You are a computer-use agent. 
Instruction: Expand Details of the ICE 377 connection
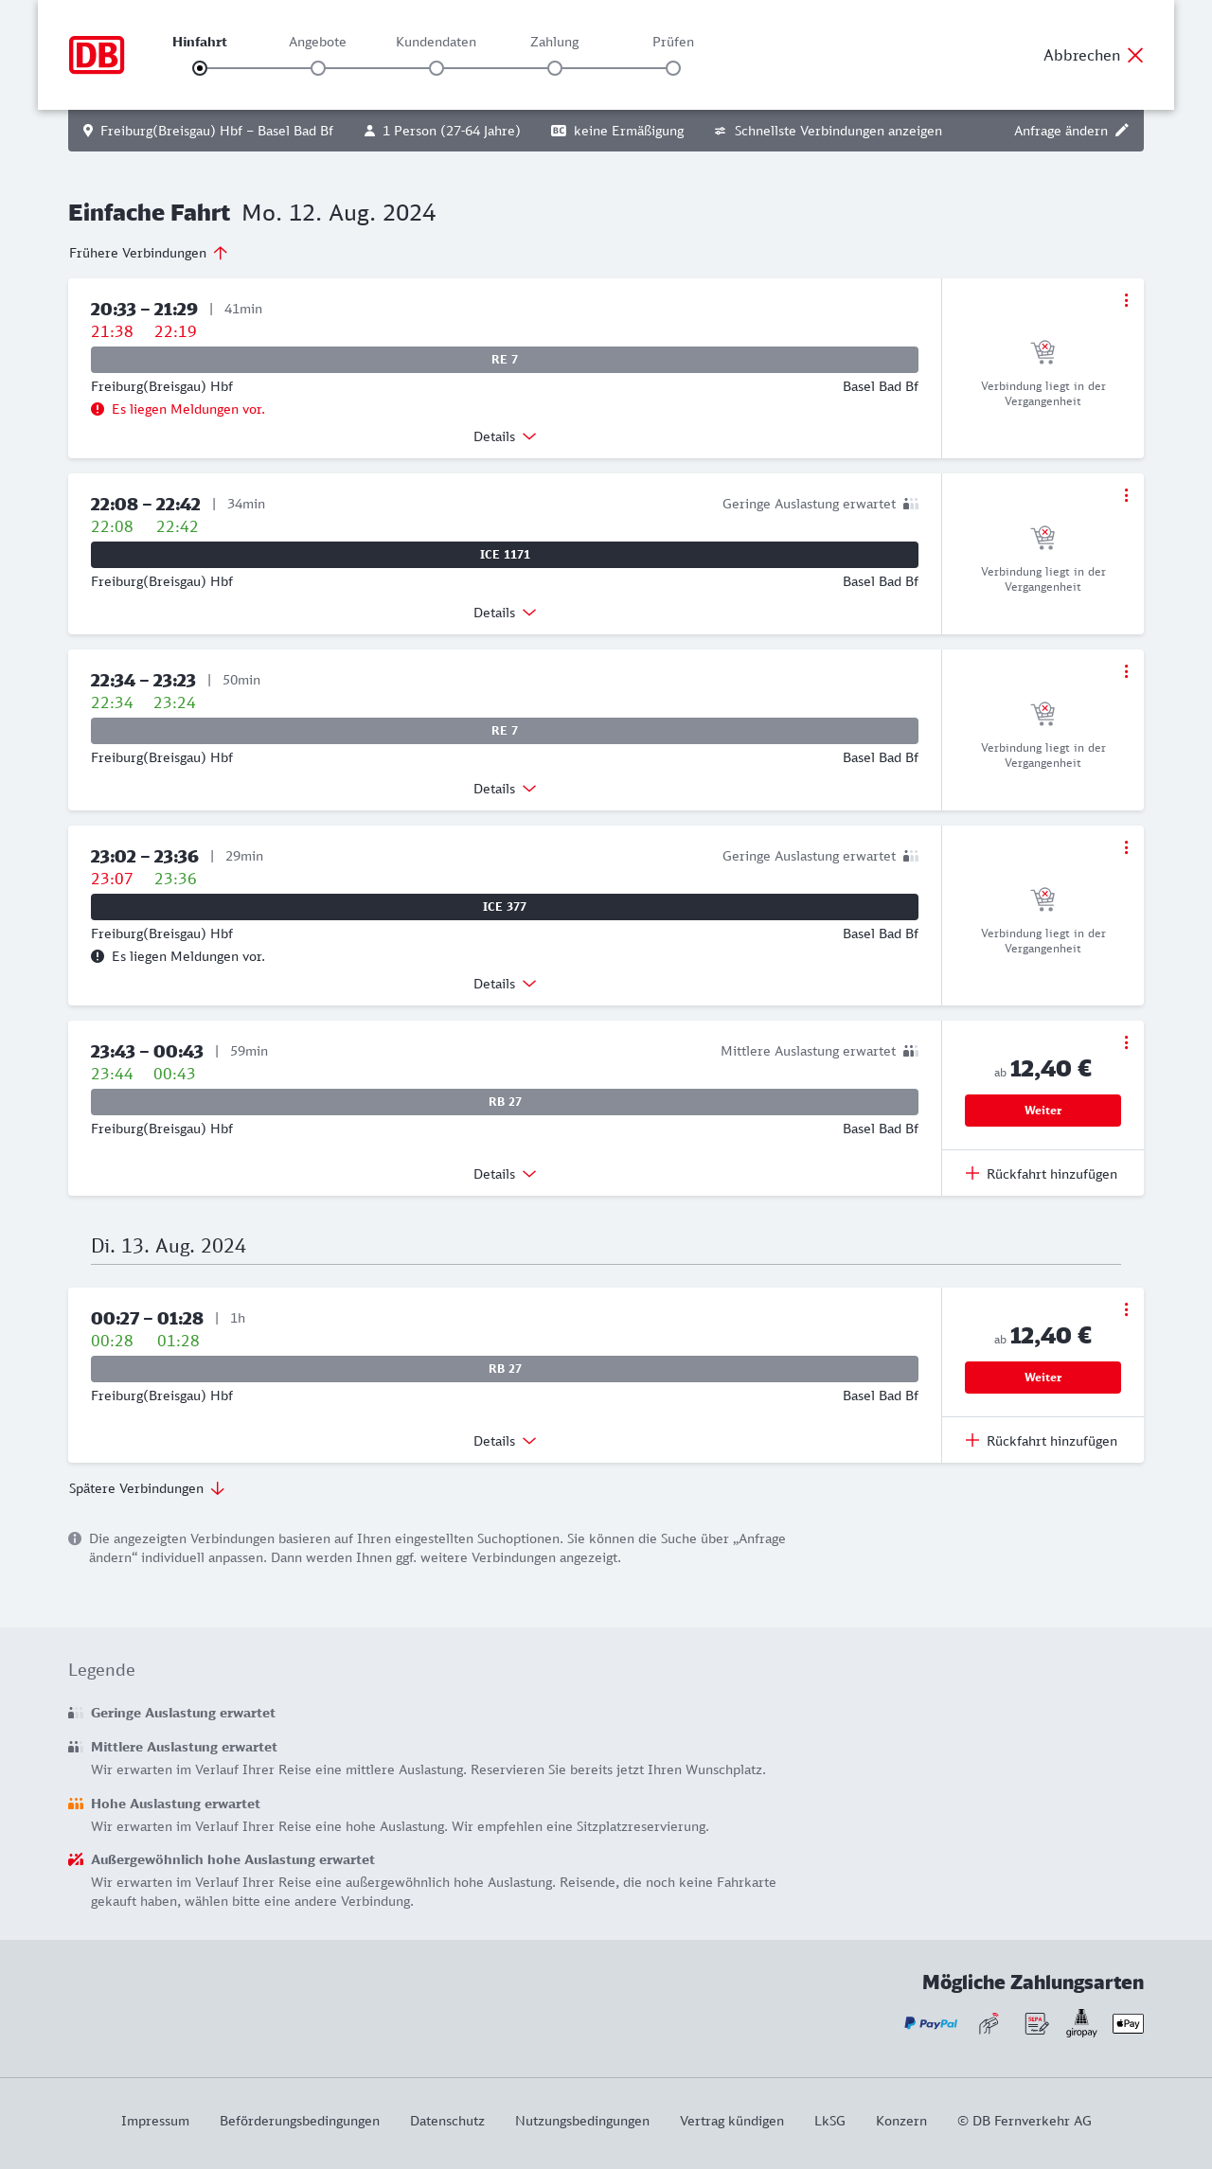[505, 984]
